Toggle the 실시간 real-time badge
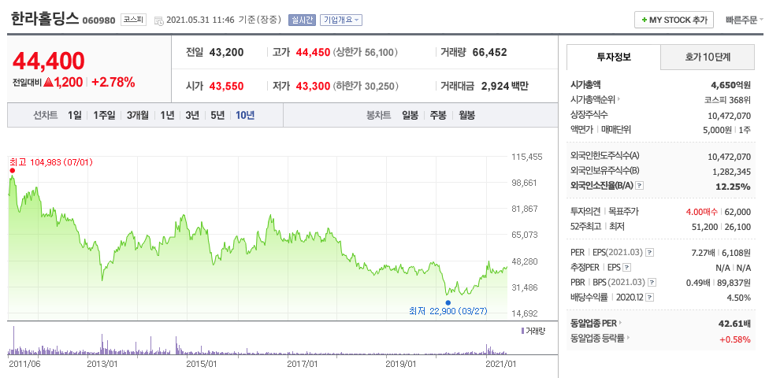 click(x=302, y=20)
